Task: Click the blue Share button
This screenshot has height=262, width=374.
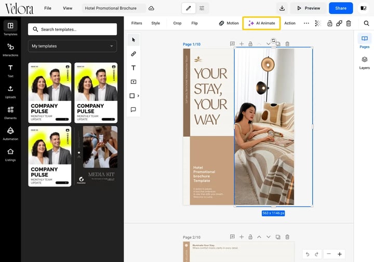Action: 341,8
